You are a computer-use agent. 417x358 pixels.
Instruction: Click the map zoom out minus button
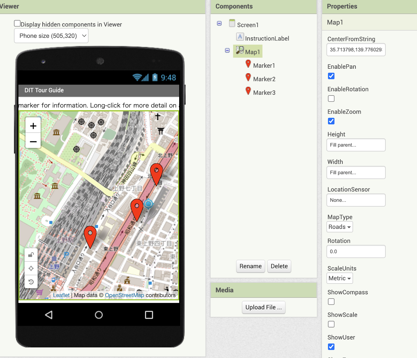pyautogui.click(x=33, y=142)
